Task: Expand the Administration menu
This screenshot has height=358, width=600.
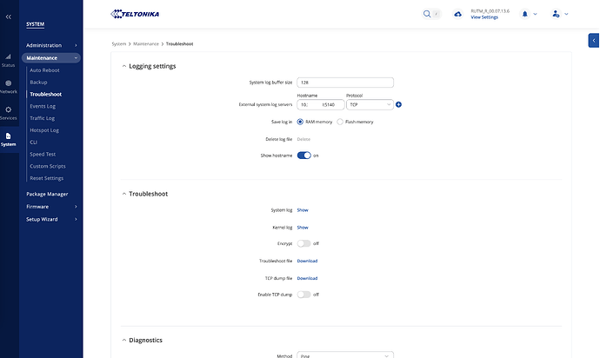Action: [51, 45]
